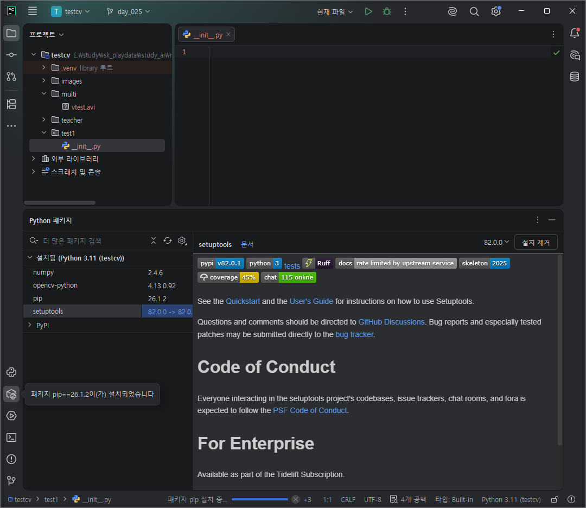Select the numpy package row
The height and width of the screenshot is (508, 586).
(107, 272)
